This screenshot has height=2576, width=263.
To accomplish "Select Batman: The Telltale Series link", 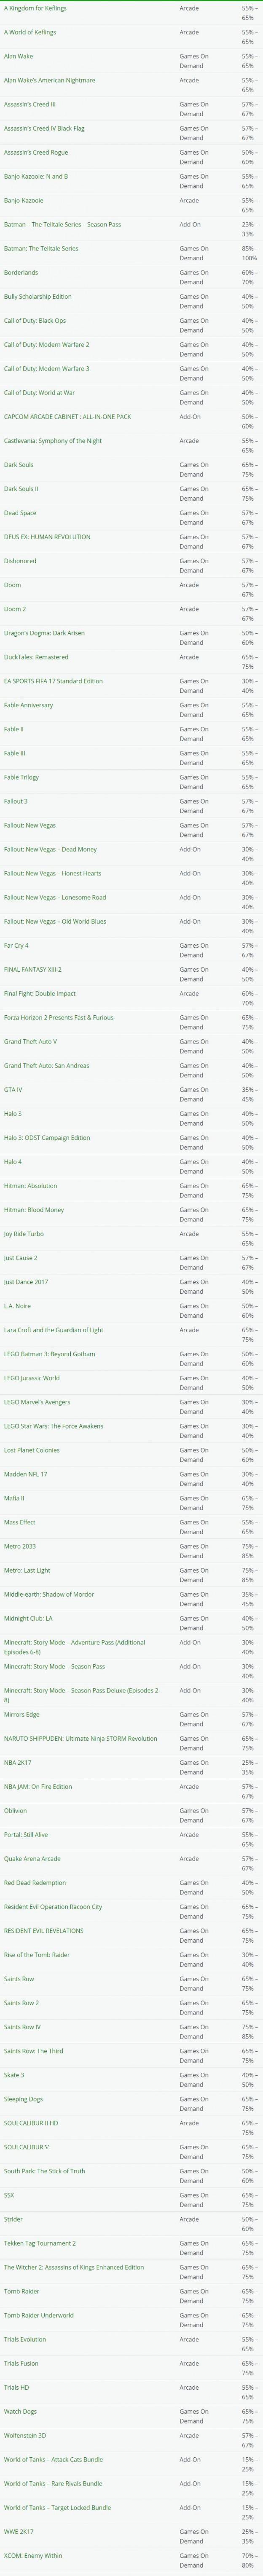I will pos(41,248).
